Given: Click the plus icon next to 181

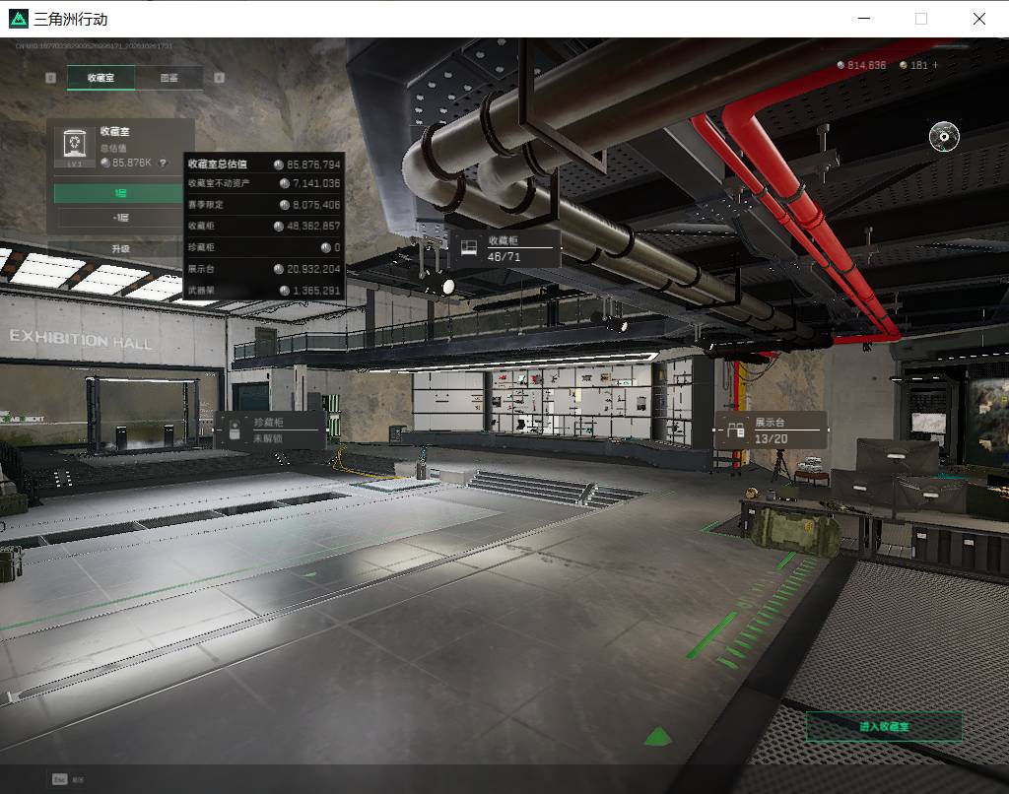Looking at the screenshot, I should point(935,65).
